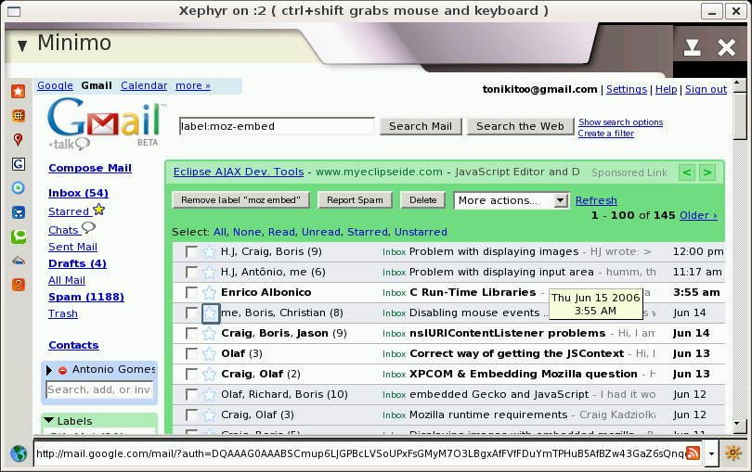Screen dimensions: 752x472
Task: Click the Search the Web button
Action: click(520, 126)
